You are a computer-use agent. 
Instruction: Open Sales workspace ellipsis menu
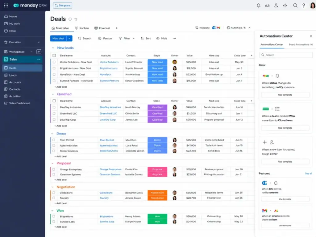pos(39,59)
